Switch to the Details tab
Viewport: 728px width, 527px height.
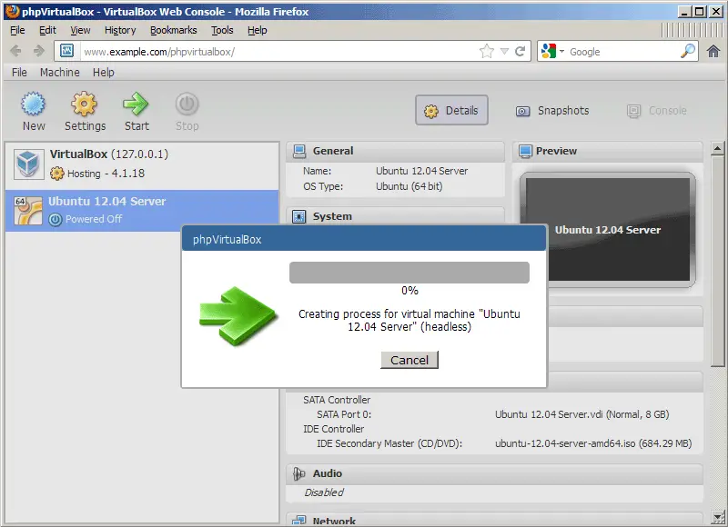451,110
